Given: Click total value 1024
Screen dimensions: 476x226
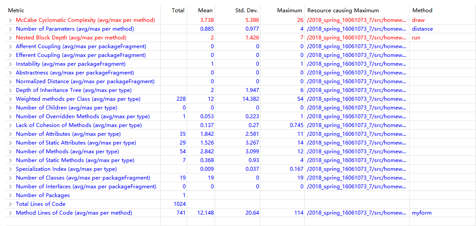Looking at the screenshot, I should coord(180,204).
